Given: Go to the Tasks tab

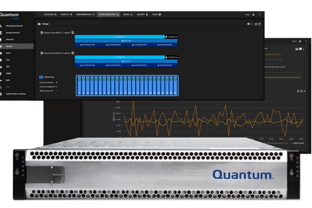Looking at the screenshot, I should [127, 14].
